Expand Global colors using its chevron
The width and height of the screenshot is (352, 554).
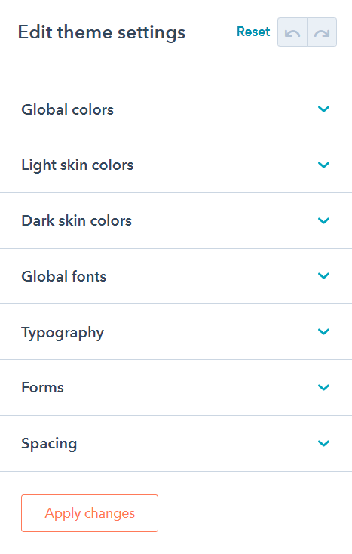click(323, 109)
